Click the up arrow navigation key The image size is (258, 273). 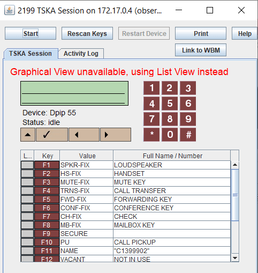pyautogui.click(x=28, y=135)
